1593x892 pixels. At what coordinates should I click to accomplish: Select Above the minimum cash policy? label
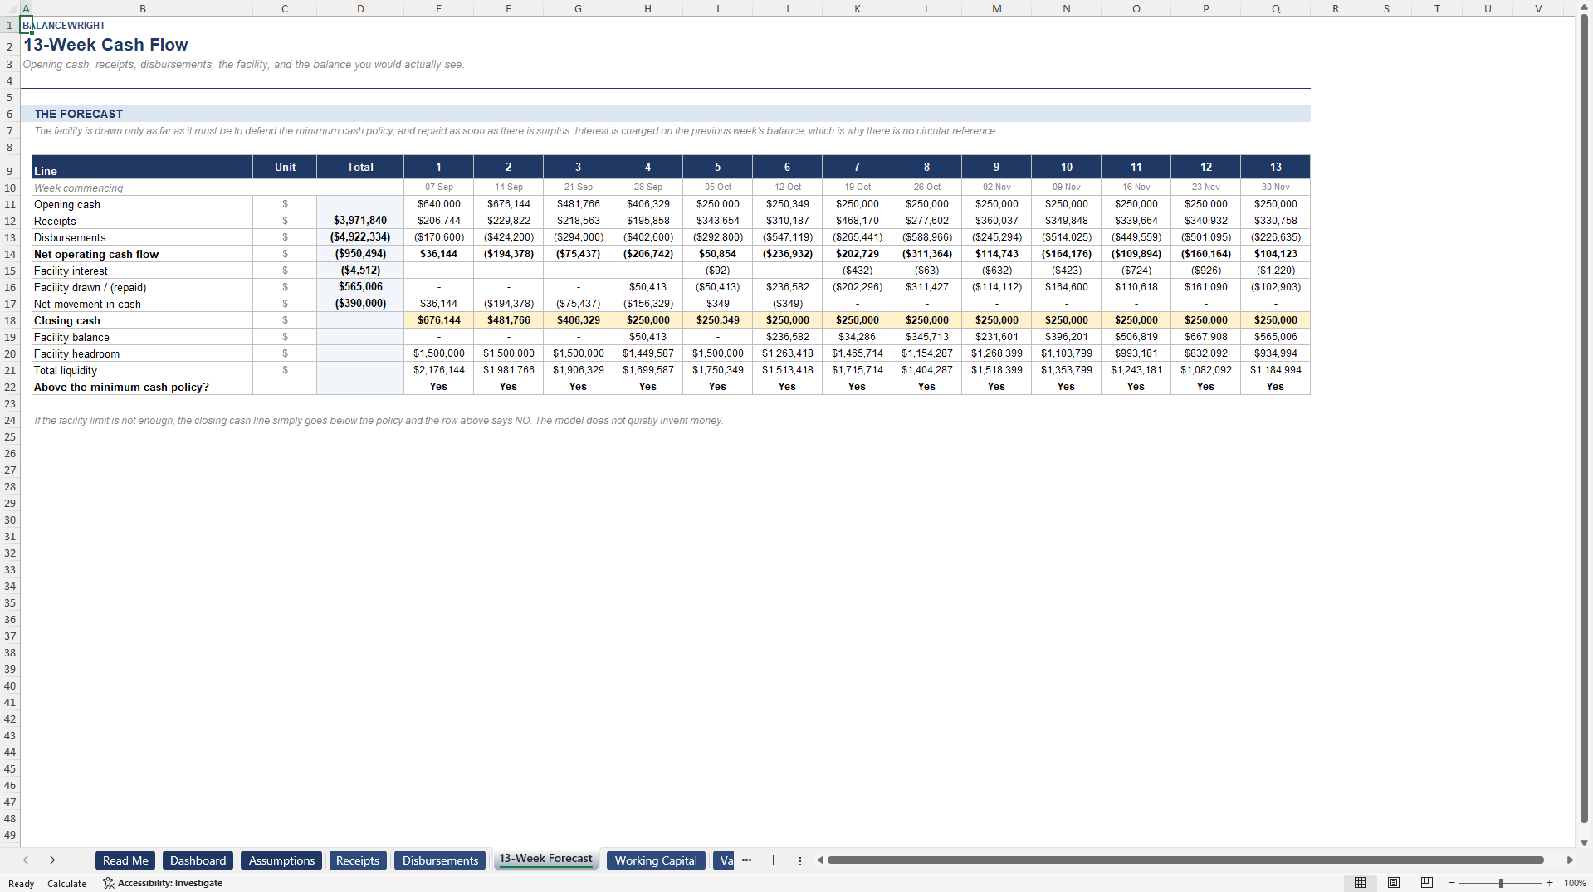click(x=143, y=387)
